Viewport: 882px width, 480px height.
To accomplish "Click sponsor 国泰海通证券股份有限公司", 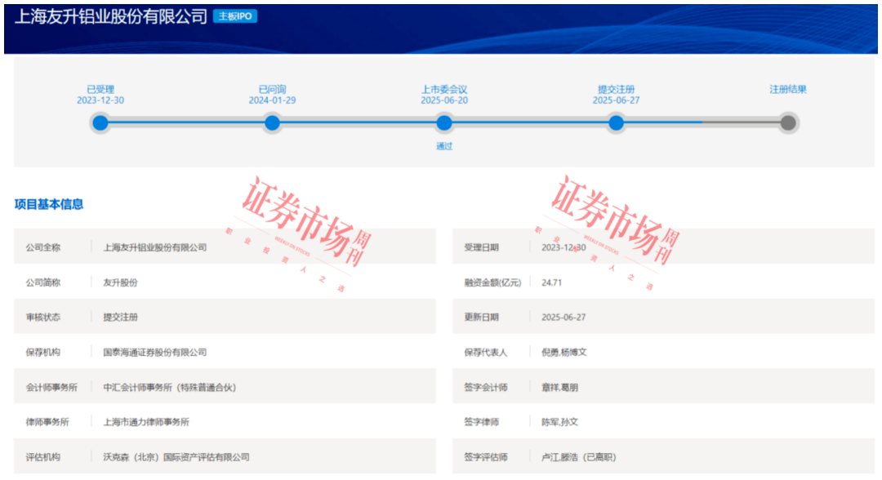I will click(x=155, y=352).
